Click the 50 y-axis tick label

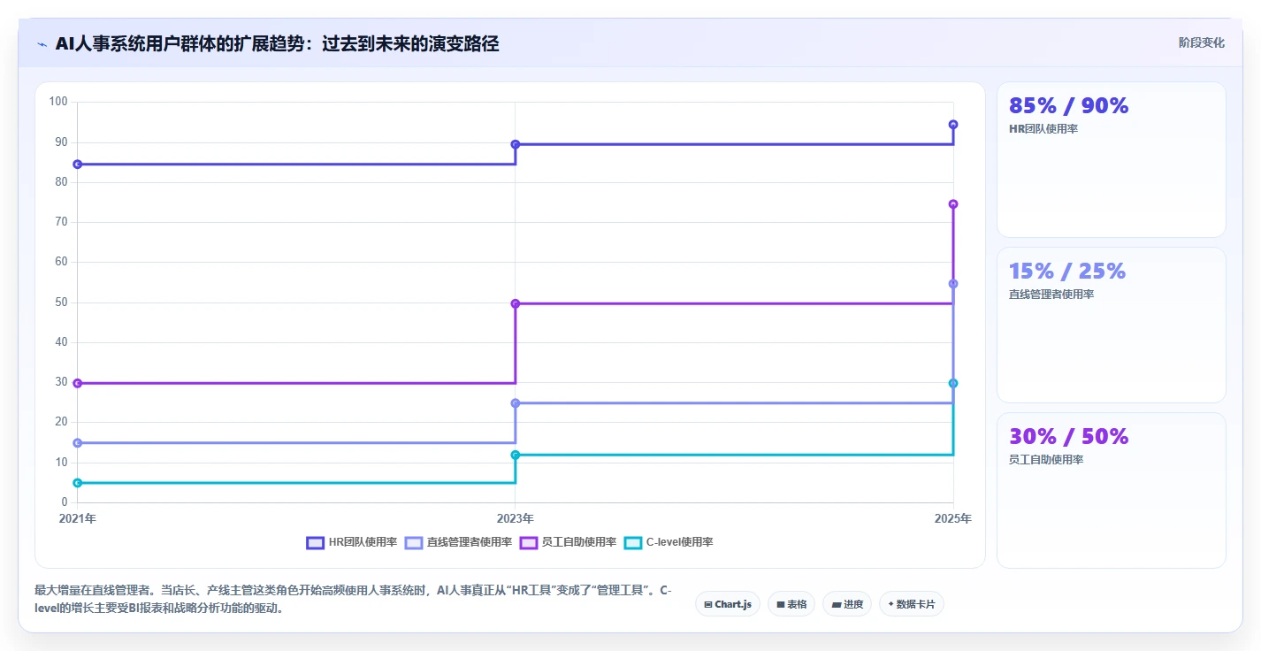tap(61, 303)
